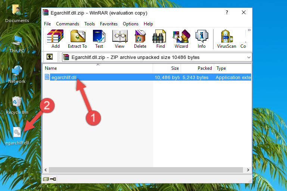Open the Tools menu

(90, 24)
